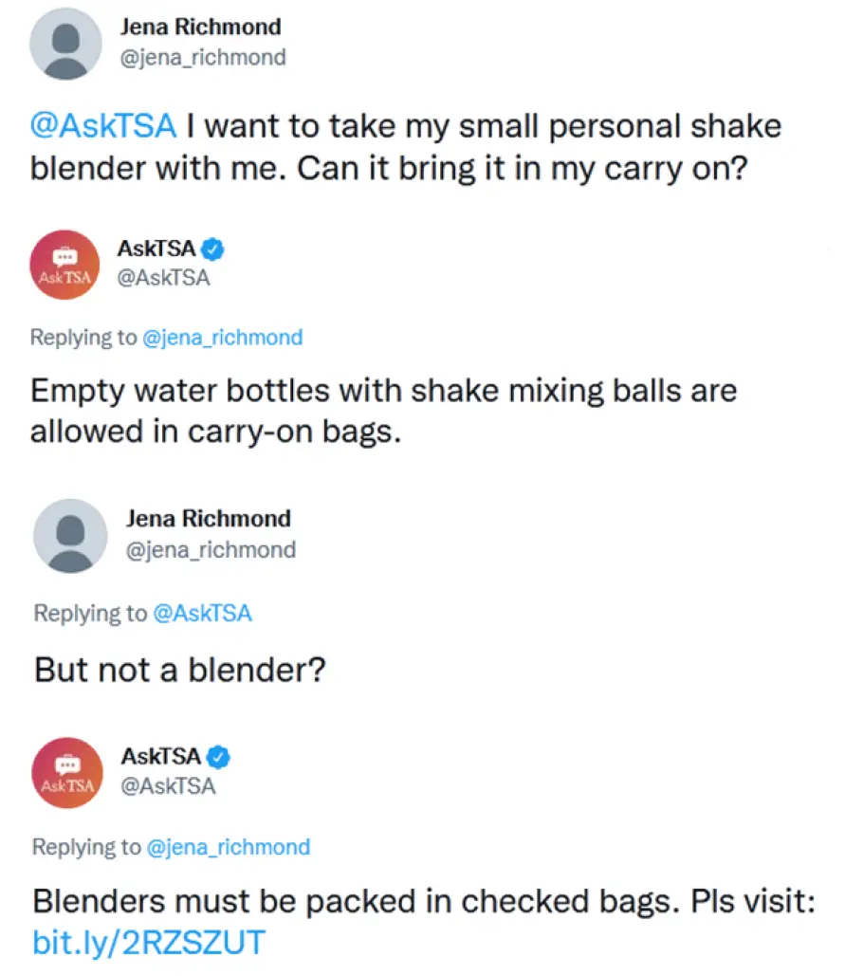Click the @AskTSA handle under the name on the water bottles reply
The width and height of the screenshot is (845, 976).
point(163,278)
